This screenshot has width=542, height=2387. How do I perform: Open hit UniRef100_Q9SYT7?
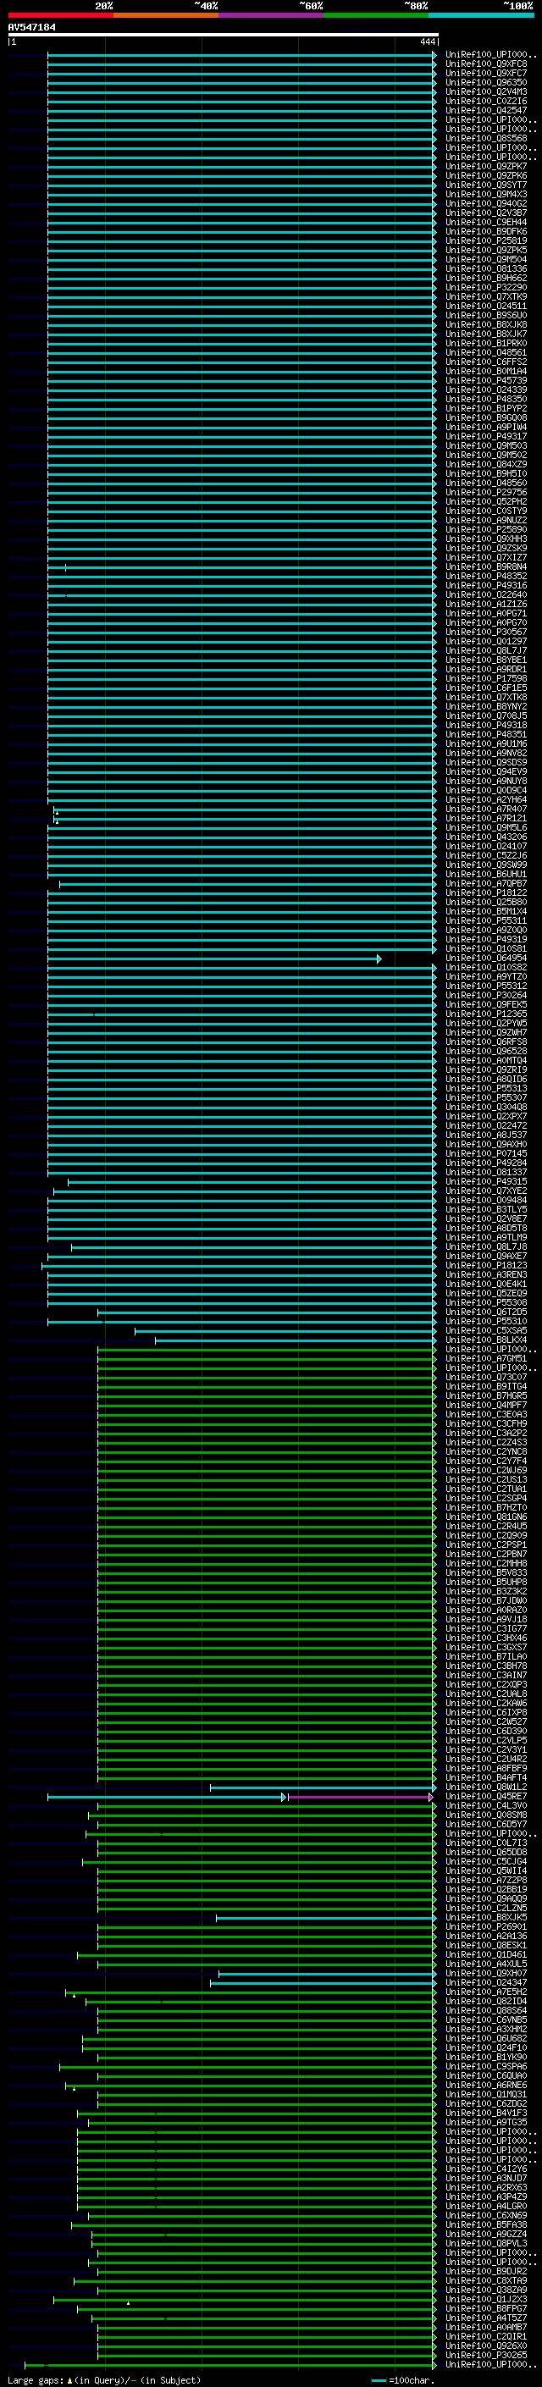(485, 185)
